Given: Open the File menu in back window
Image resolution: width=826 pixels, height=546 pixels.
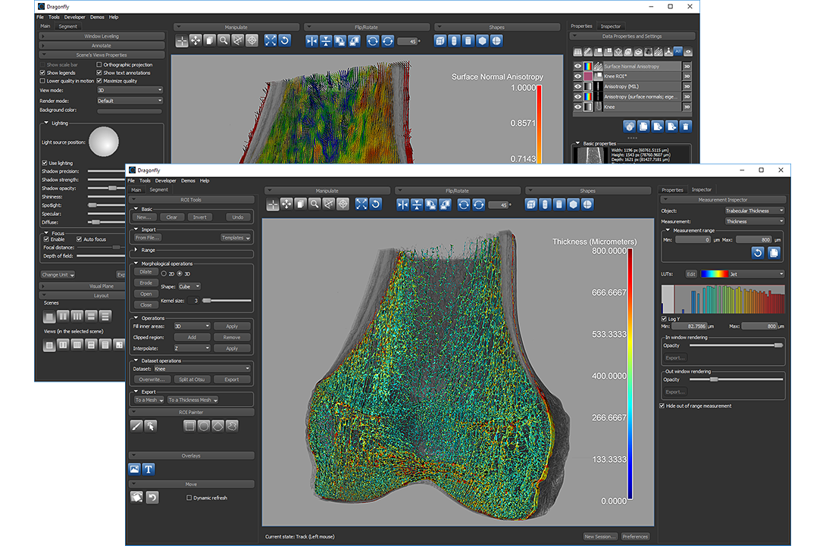Looking at the screenshot, I should point(40,17).
